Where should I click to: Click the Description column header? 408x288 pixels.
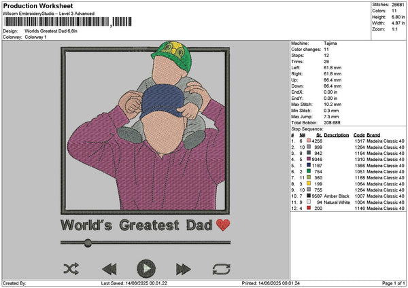pyautogui.click(x=336, y=134)
